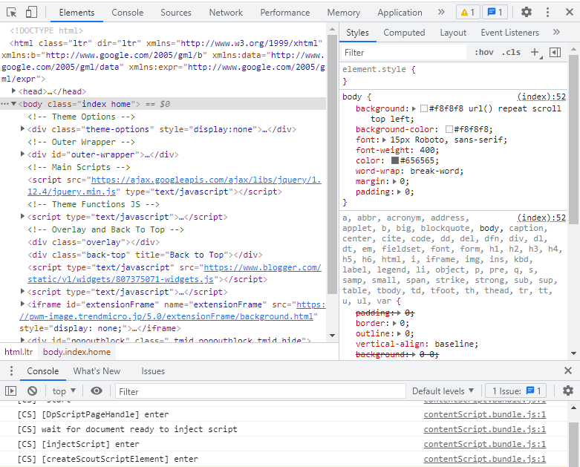Image resolution: width=580 pixels, height=467 pixels.
Task: Open the console drawer three-dot menu
Action: pyautogui.click(x=11, y=371)
